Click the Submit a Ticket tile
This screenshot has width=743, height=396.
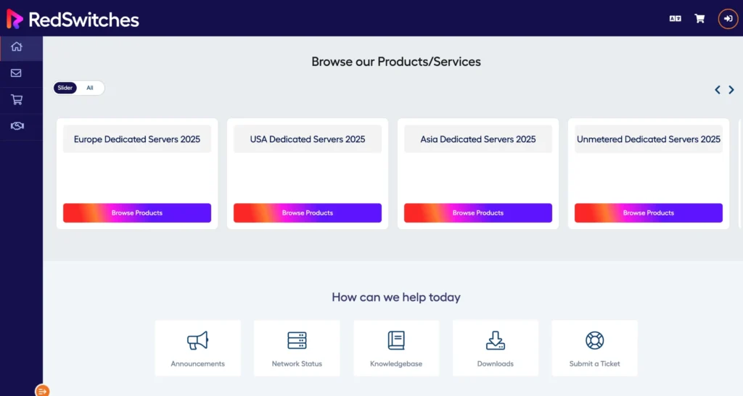594,348
